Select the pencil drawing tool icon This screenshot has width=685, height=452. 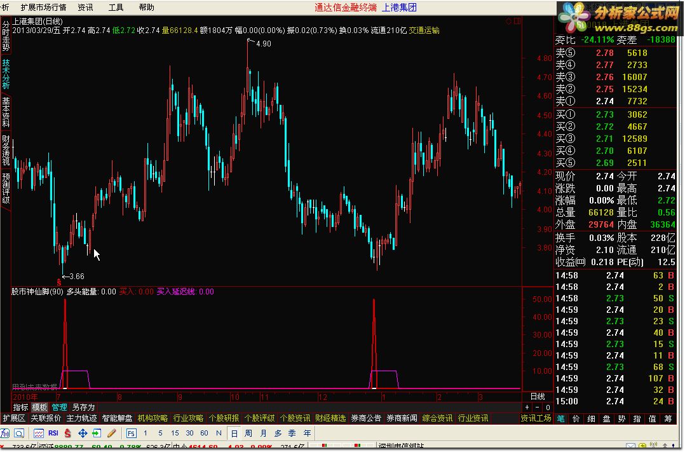tap(111, 433)
